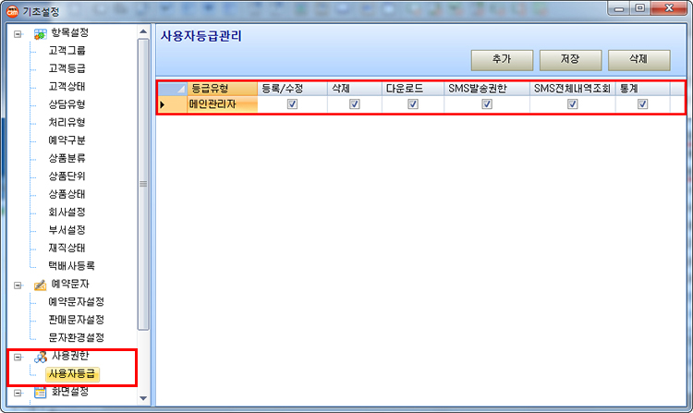The width and height of the screenshot is (693, 413).
Task: Toggle the 통계 checkbox for 메인관리자
Action: pyautogui.click(x=642, y=104)
